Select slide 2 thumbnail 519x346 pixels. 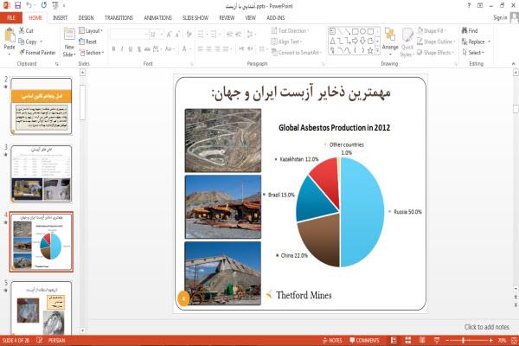click(x=42, y=106)
